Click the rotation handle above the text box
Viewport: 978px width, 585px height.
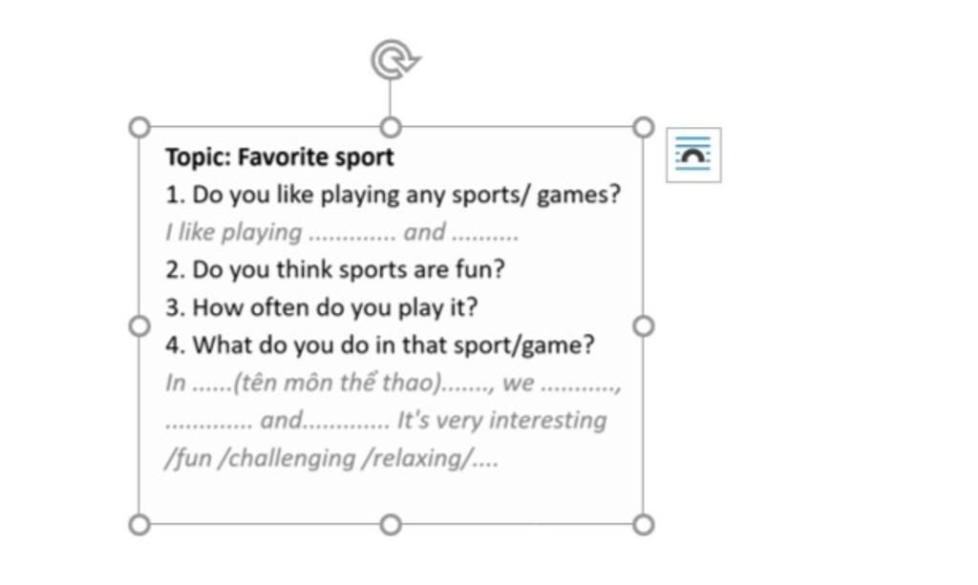[394, 60]
